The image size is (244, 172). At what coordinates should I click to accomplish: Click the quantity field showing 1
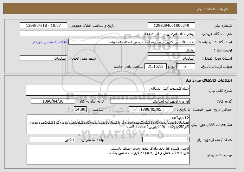pyautogui.click(x=166, y=140)
